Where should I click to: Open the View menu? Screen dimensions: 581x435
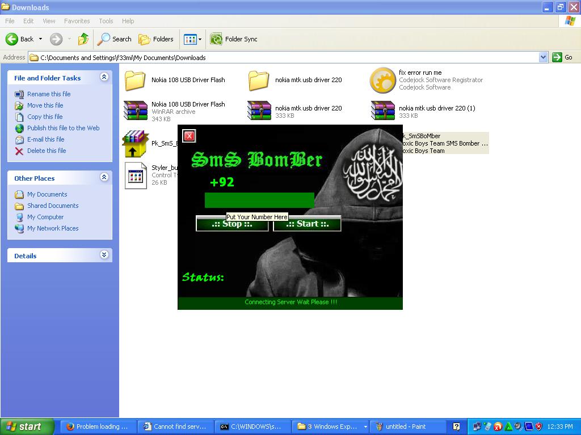49,21
